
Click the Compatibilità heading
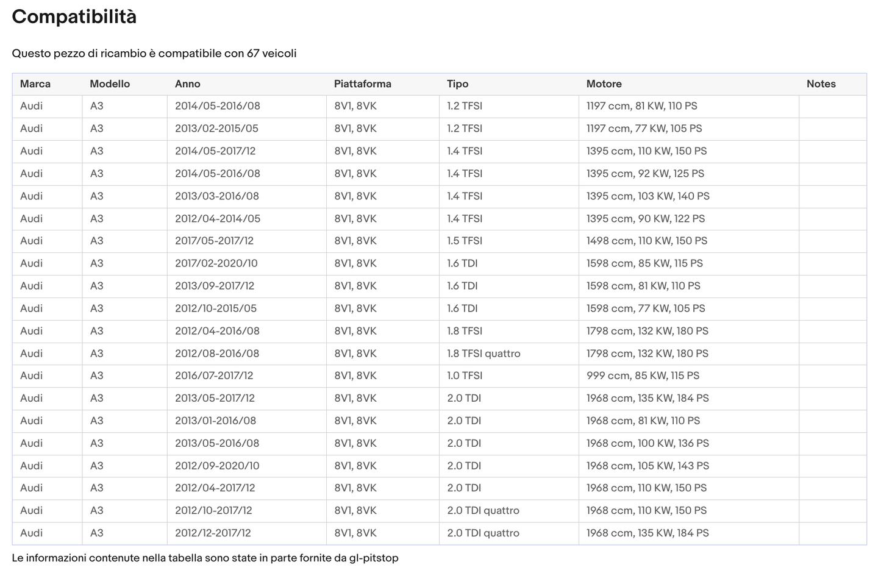tap(74, 16)
